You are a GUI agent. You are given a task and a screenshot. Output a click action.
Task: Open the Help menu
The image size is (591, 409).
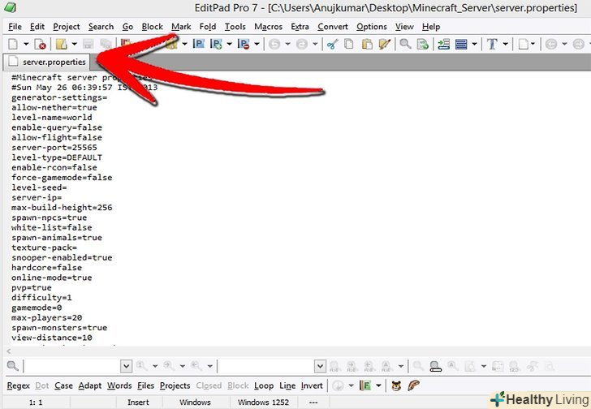431,27
